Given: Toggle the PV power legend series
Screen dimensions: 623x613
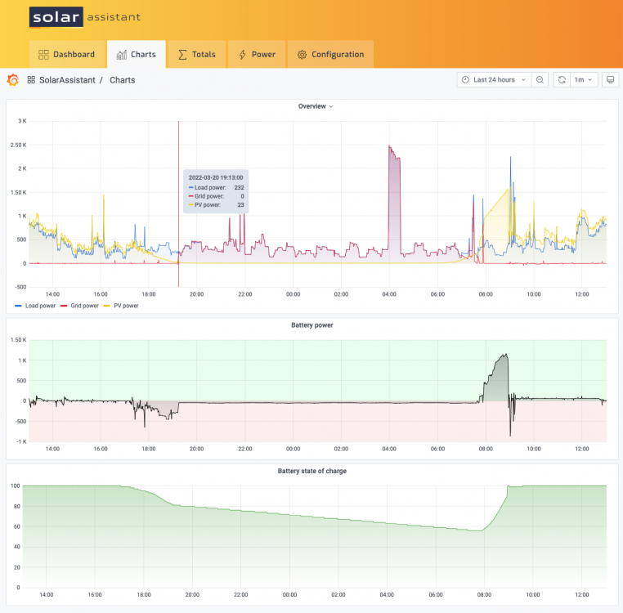Looking at the screenshot, I should point(121,306).
